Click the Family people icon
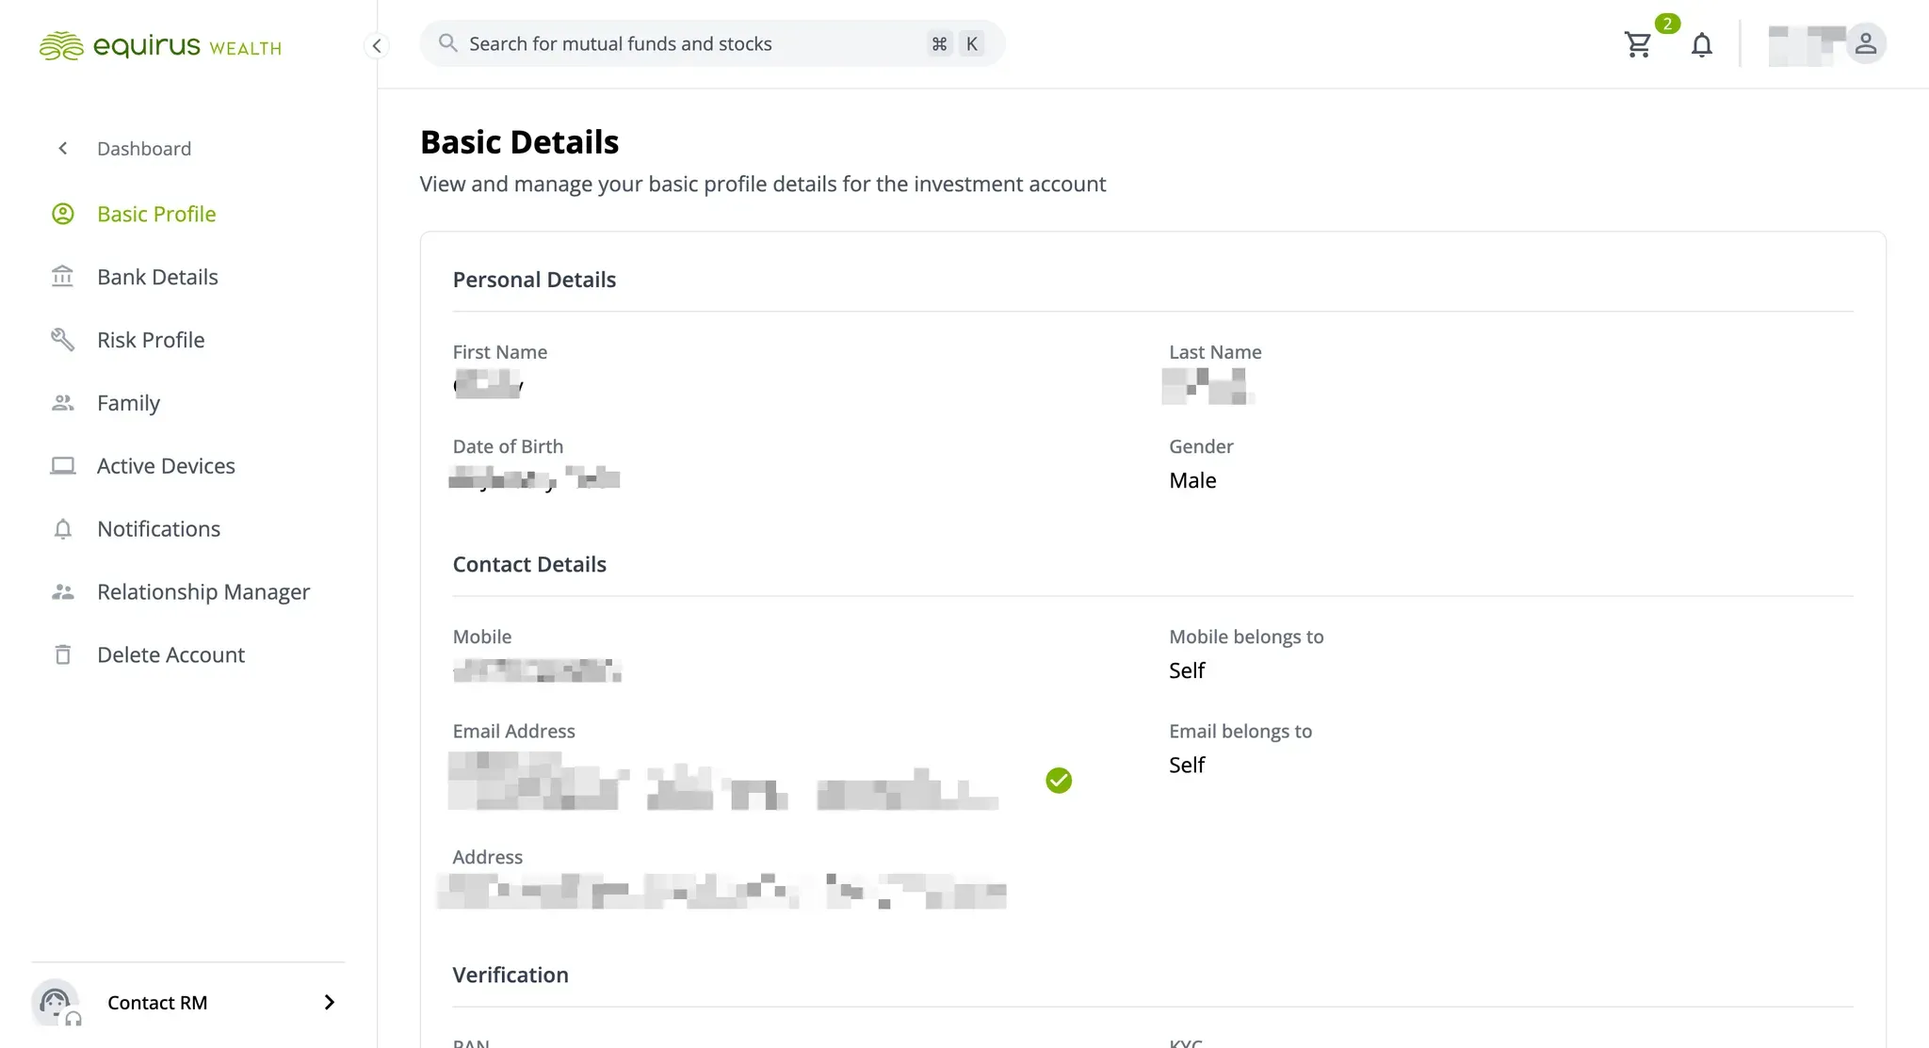Image resolution: width=1929 pixels, height=1048 pixels. coord(63,403)
